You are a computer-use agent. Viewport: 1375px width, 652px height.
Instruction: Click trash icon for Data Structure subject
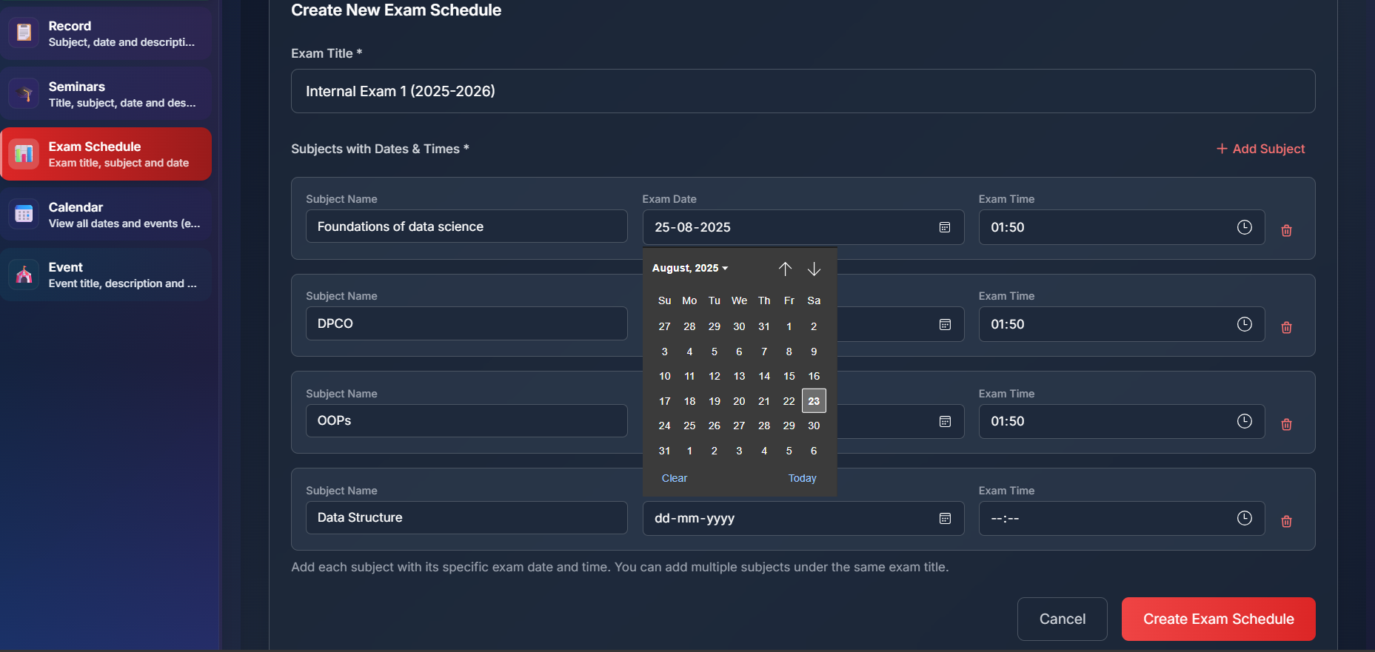tap(1286, 521)
